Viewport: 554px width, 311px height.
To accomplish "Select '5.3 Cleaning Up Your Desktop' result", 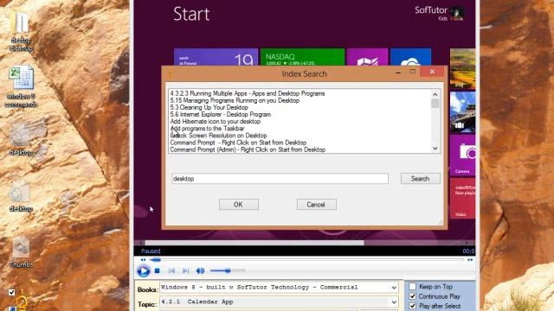I will pyautogui.click(x=209, y=107).
